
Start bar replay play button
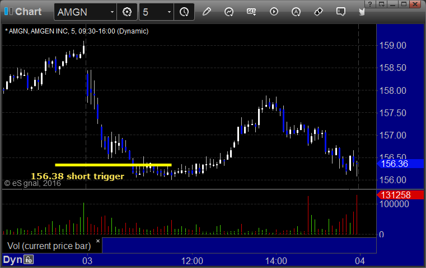click(274, 12)
